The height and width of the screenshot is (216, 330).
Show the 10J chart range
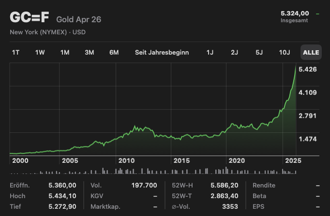tap(285, 52)
